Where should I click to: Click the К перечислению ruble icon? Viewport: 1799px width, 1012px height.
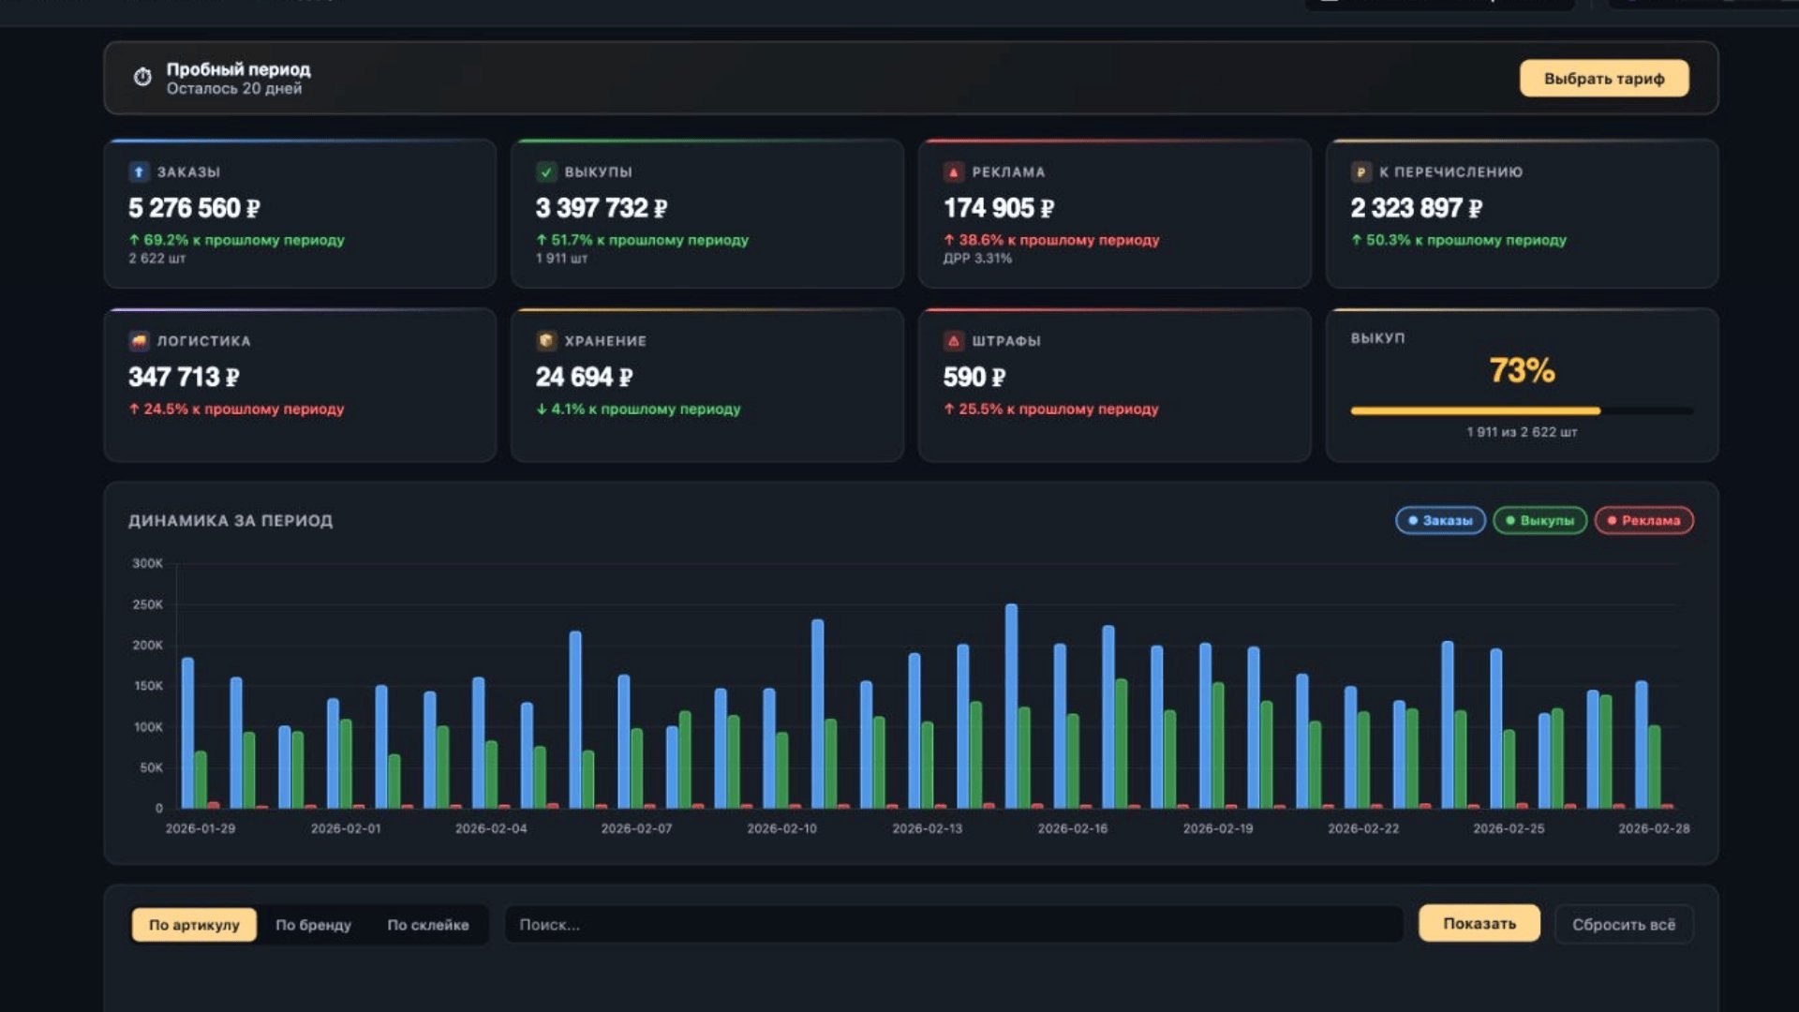click(1360, 171)
